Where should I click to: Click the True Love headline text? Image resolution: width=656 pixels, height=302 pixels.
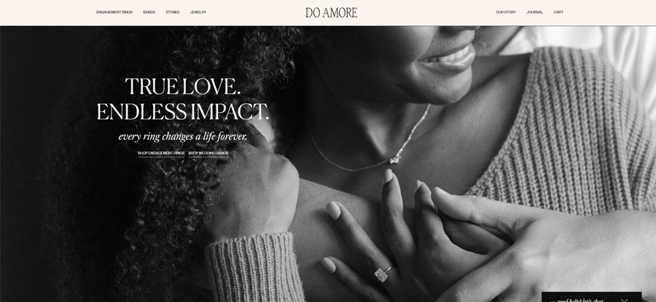point(183,86)
